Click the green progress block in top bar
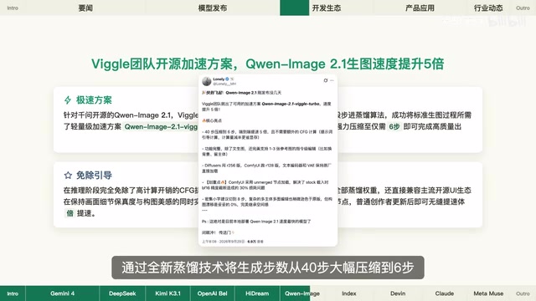This screenshot has width=536, height=301. coord(294,8)
